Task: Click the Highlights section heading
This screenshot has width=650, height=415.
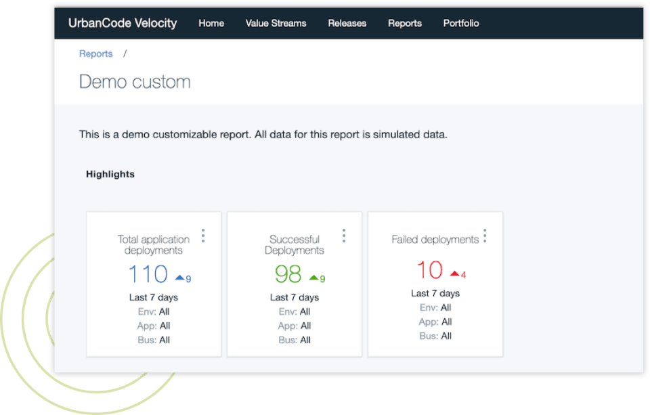Action: tap(110, 174)
